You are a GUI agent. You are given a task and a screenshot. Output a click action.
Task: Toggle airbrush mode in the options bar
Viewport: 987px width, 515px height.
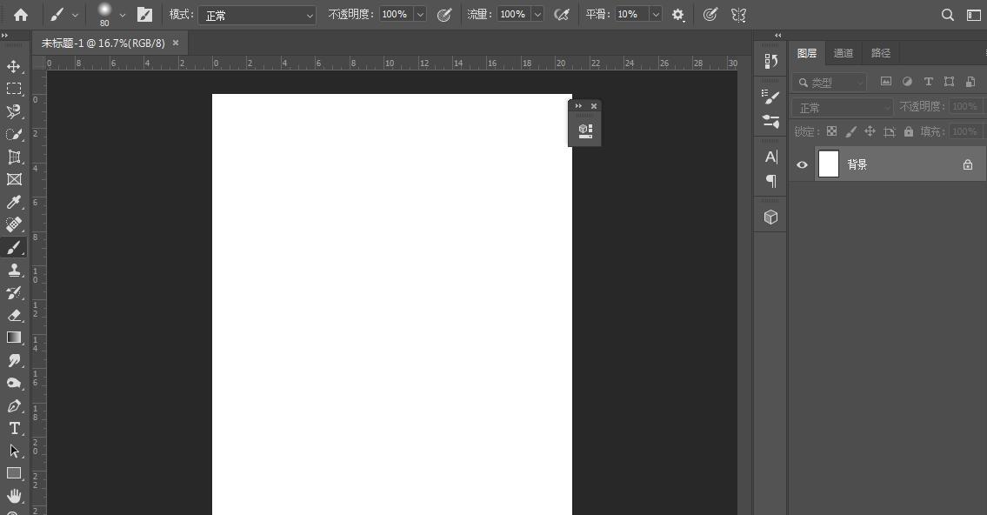coord(562,14)
